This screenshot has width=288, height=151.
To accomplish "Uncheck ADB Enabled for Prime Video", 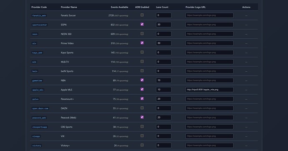I will click(x=142, y=43).
